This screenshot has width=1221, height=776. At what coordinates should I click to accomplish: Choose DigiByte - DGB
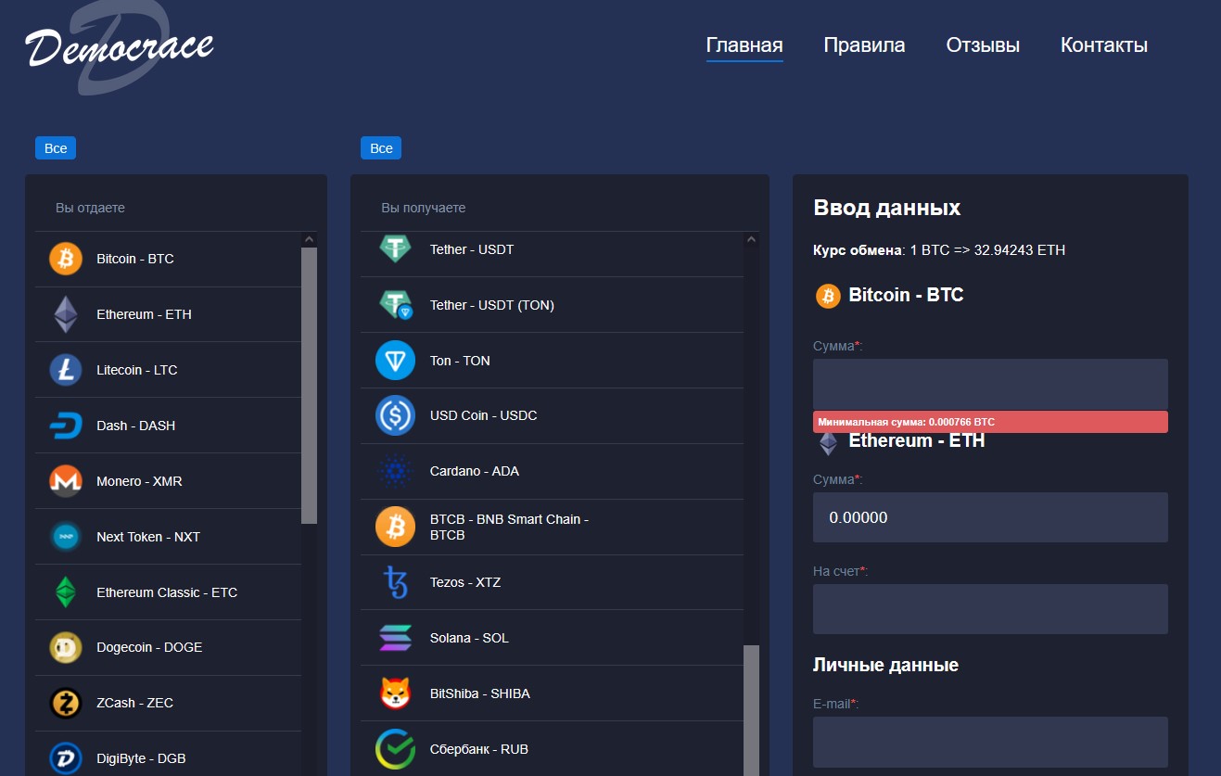(x=168, y=754)
